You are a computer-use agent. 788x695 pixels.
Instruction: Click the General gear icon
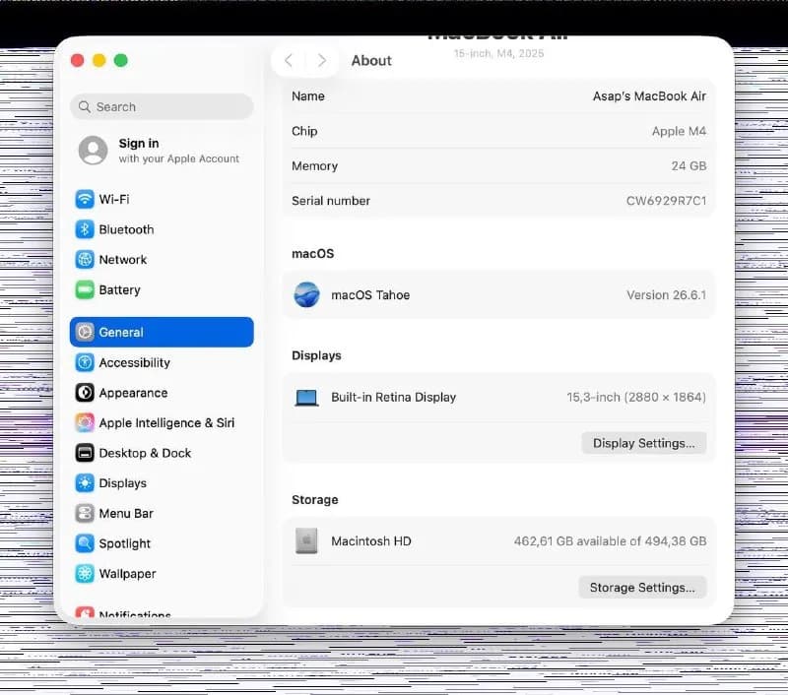(85, 332)
